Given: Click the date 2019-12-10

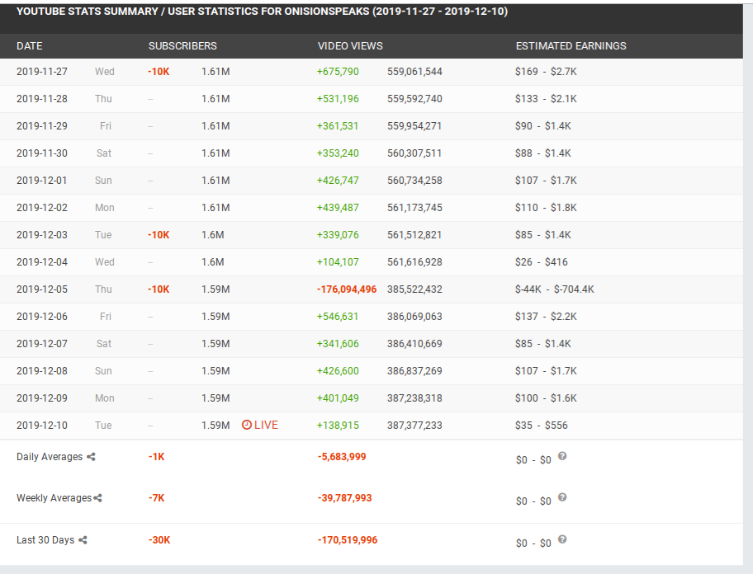Looking at the screenshot, I should coord(42,426).
